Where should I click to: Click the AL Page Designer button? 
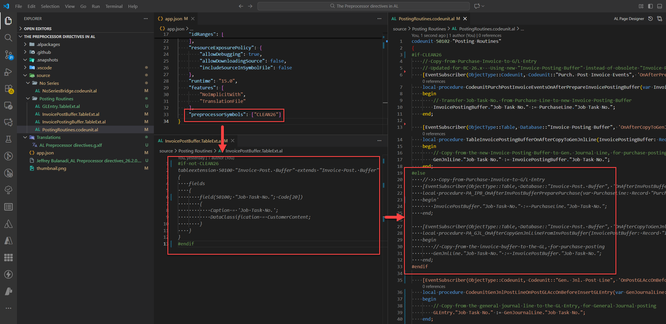click(629, 19)
